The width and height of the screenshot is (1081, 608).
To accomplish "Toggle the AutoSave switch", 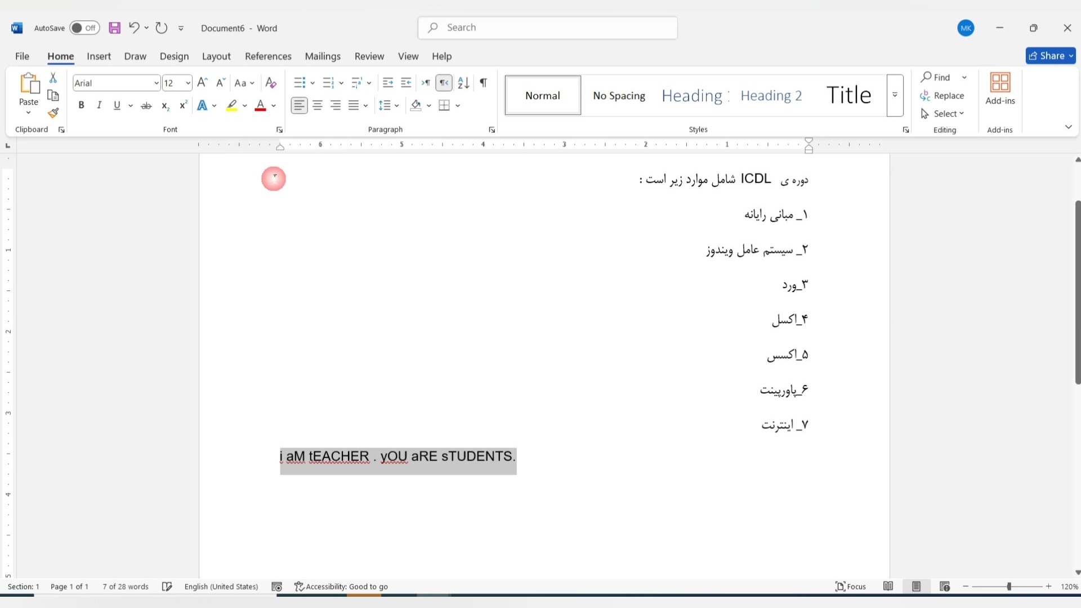I will click(84, 28).
